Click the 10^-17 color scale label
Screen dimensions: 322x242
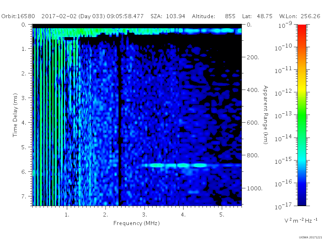[283, 206]
